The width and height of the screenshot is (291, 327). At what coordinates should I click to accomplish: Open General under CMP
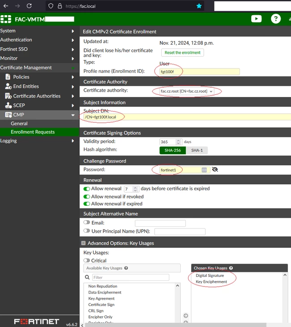[x=19, y=123]
